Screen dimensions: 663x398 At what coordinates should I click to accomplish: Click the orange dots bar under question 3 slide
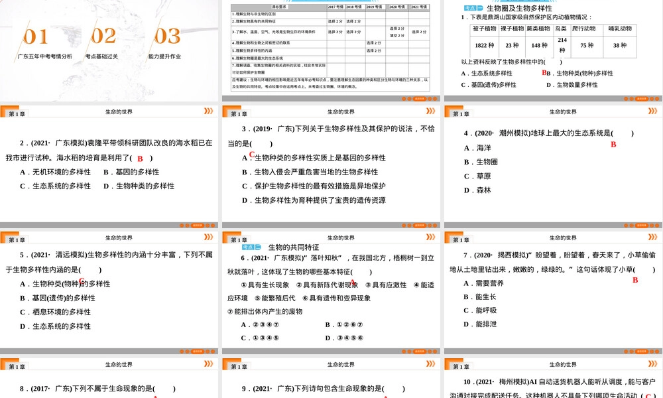click(420, 226)
